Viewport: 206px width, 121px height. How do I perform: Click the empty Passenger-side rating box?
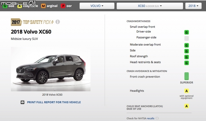pyautogui.click(x=187, y=38)
